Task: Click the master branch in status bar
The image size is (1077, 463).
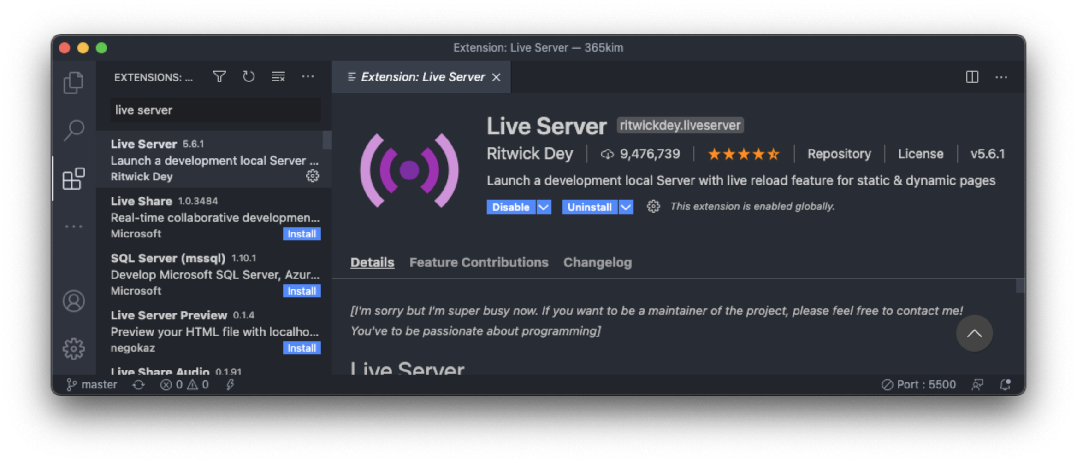Action: 92,384
